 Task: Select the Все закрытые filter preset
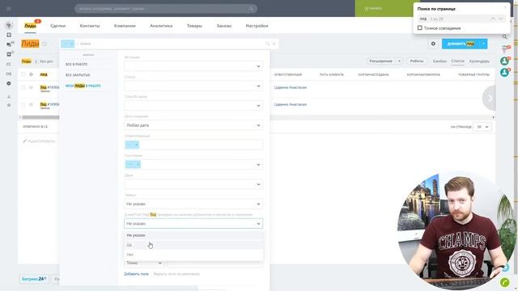click(x=78, y=75)
